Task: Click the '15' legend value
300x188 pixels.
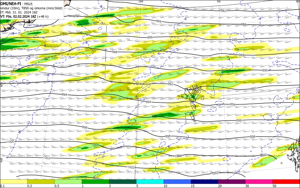Action: click(193, 186)
